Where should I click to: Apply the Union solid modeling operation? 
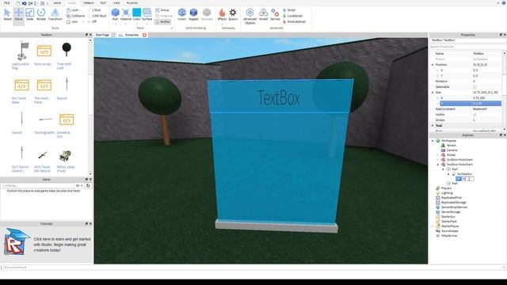pos(181,15)
